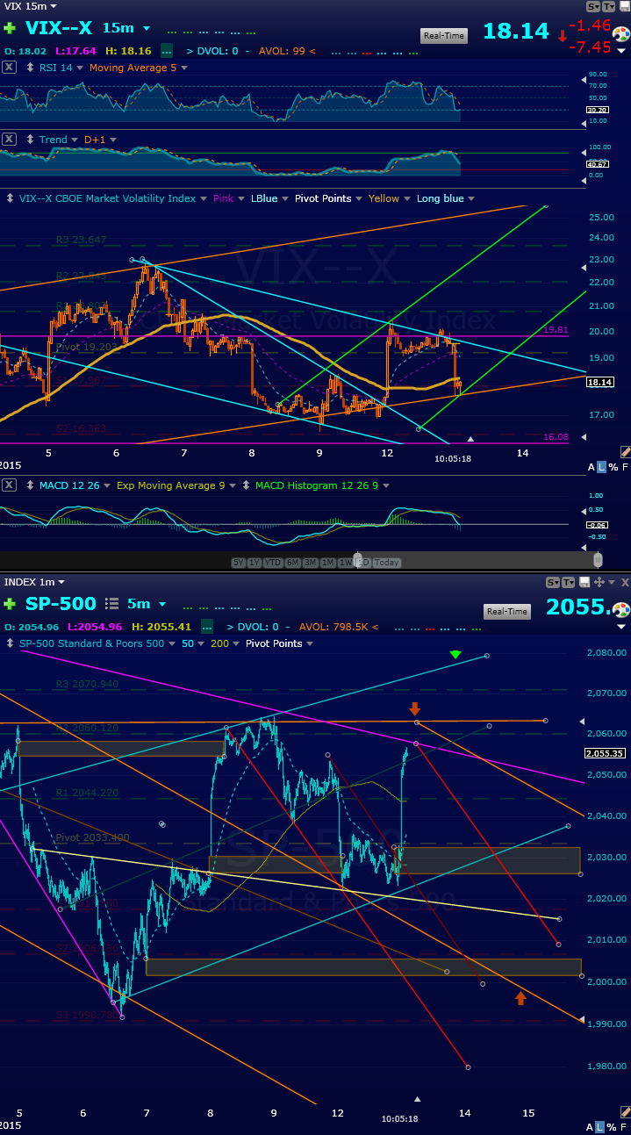The height and width of the screenshot is (1135, 631).
Task: Close the MACD indicator pane
Action: [9, 485]
